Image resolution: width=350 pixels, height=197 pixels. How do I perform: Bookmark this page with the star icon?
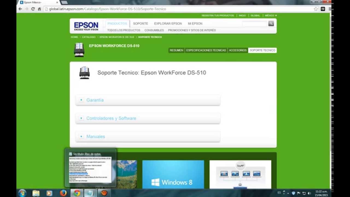tap(316, 9)
